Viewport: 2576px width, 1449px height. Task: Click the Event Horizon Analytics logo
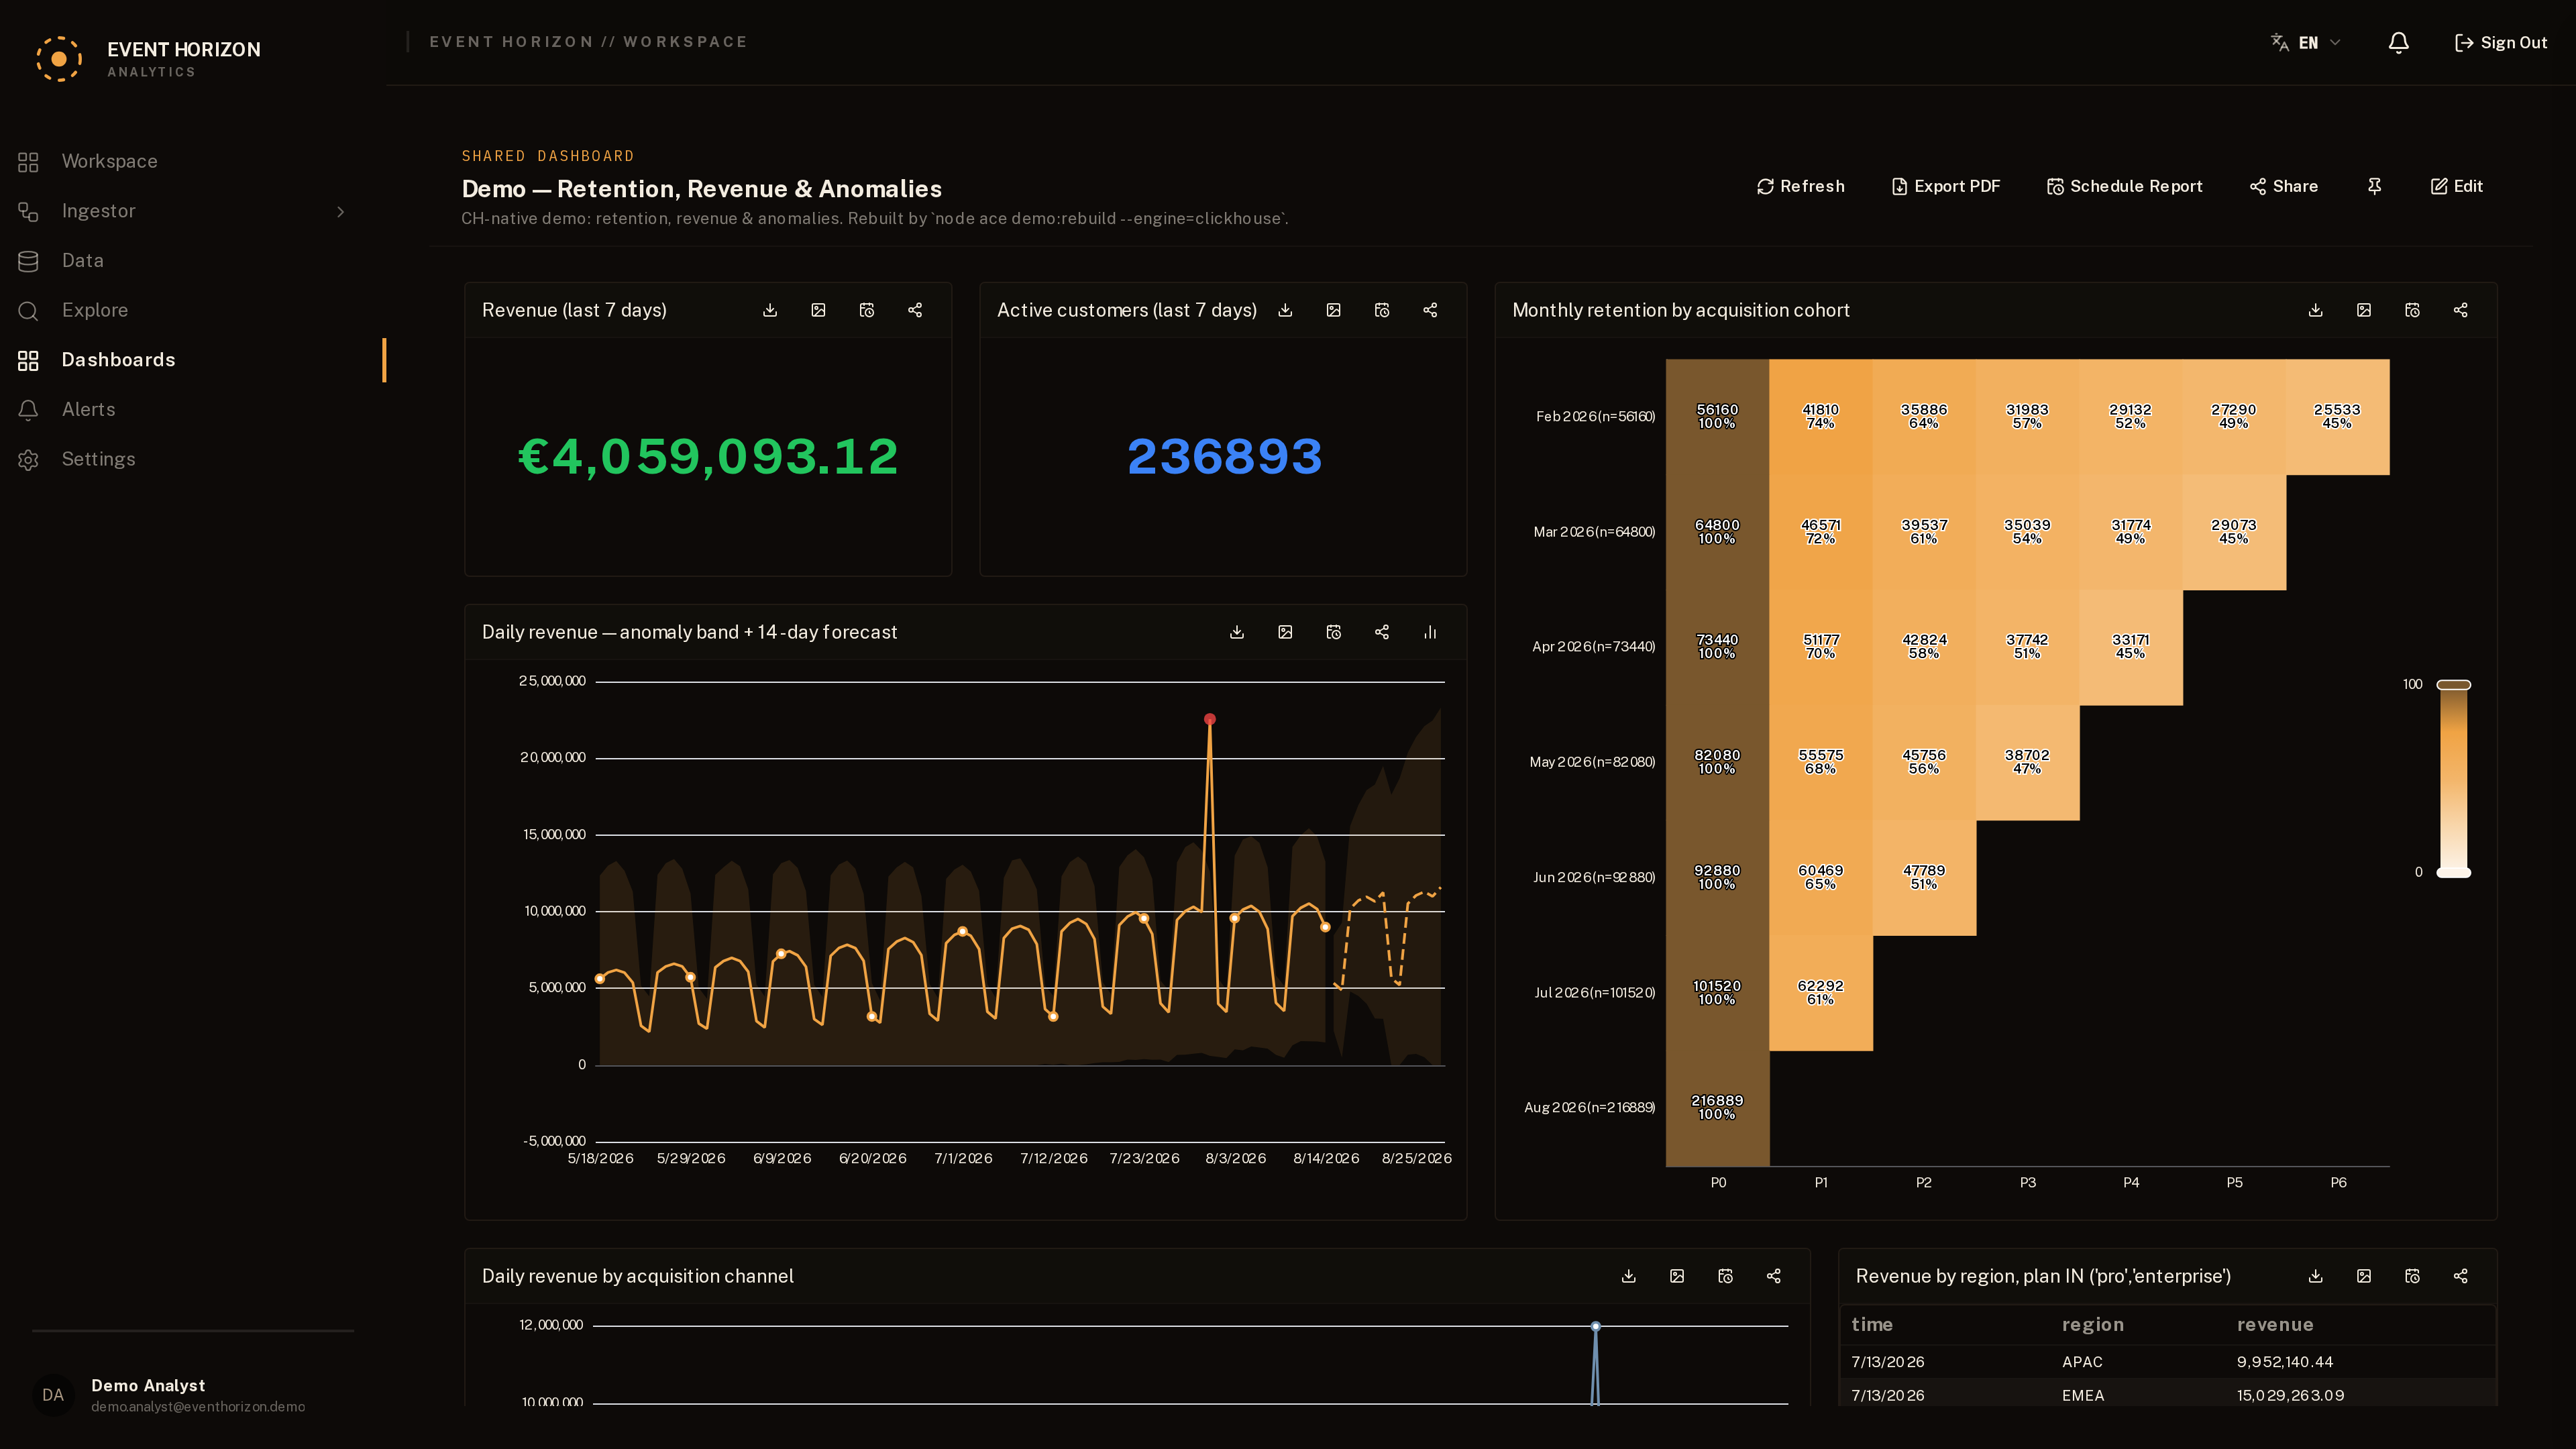[x=147, y=58]
